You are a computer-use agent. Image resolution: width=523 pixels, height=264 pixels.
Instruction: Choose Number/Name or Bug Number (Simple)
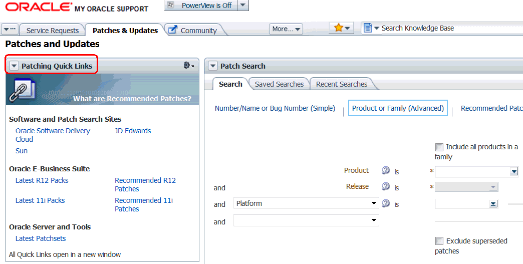pyautogui.click(x=275, y=108)
